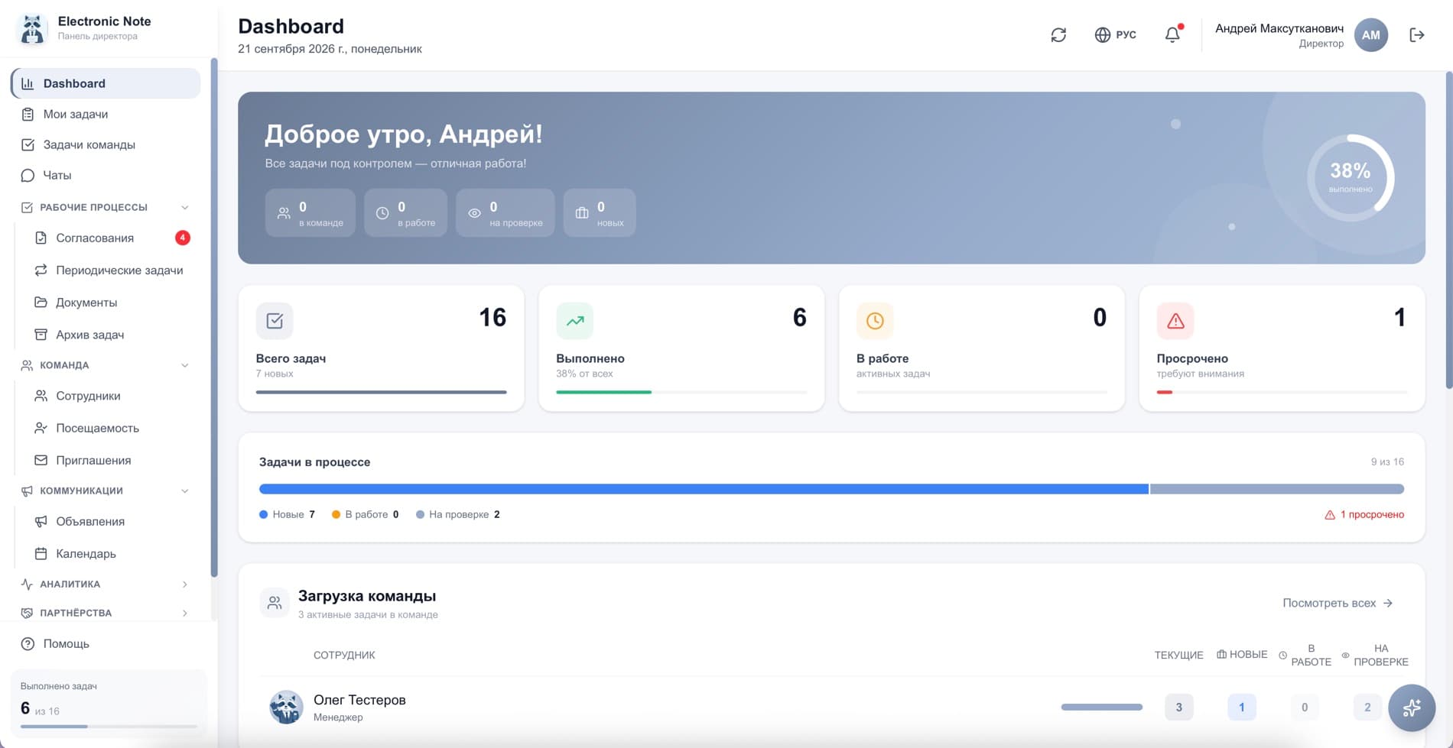Open the Помощь help link
Viewport: 1453px width, 748px height.
pyautogui.click(x=106, y=643)
